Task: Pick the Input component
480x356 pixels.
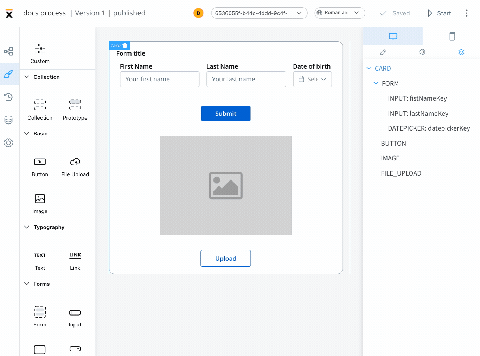Action: click(75, 318)
